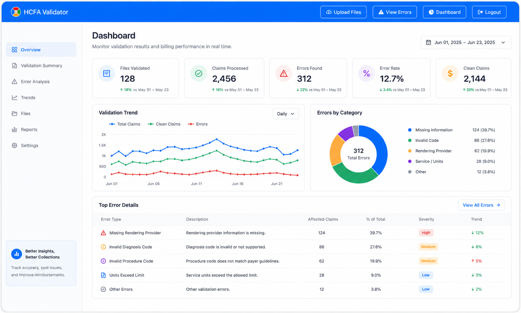
Task: Click Invalid Code green legend dot
Action: point(410,140)
